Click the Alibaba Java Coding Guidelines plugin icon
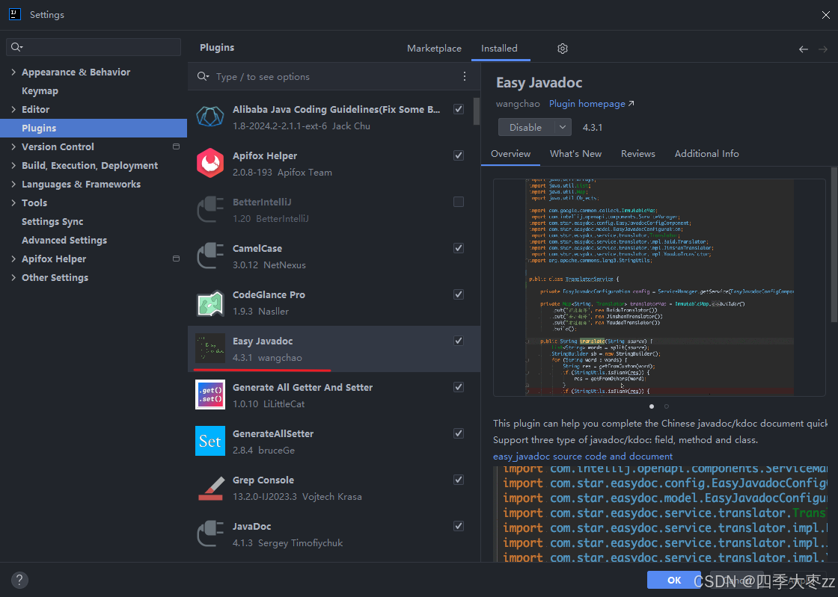The width and height of the screenshot is (838, 597). pyautogui.click(x=210, y=117)
